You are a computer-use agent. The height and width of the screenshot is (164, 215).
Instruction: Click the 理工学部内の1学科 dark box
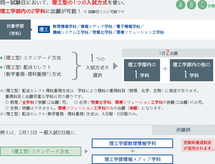point(142,70)
